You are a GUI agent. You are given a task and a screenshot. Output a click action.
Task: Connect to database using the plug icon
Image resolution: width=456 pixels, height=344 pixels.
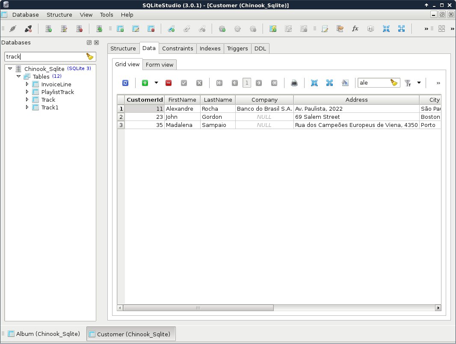click(x=13, y=29)
